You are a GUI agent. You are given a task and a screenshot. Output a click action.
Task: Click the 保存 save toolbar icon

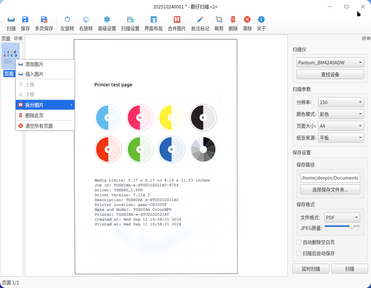[25, 24]
